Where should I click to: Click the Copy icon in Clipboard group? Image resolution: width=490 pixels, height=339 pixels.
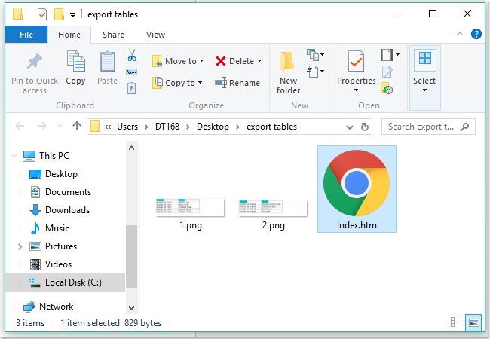(75, 63)
